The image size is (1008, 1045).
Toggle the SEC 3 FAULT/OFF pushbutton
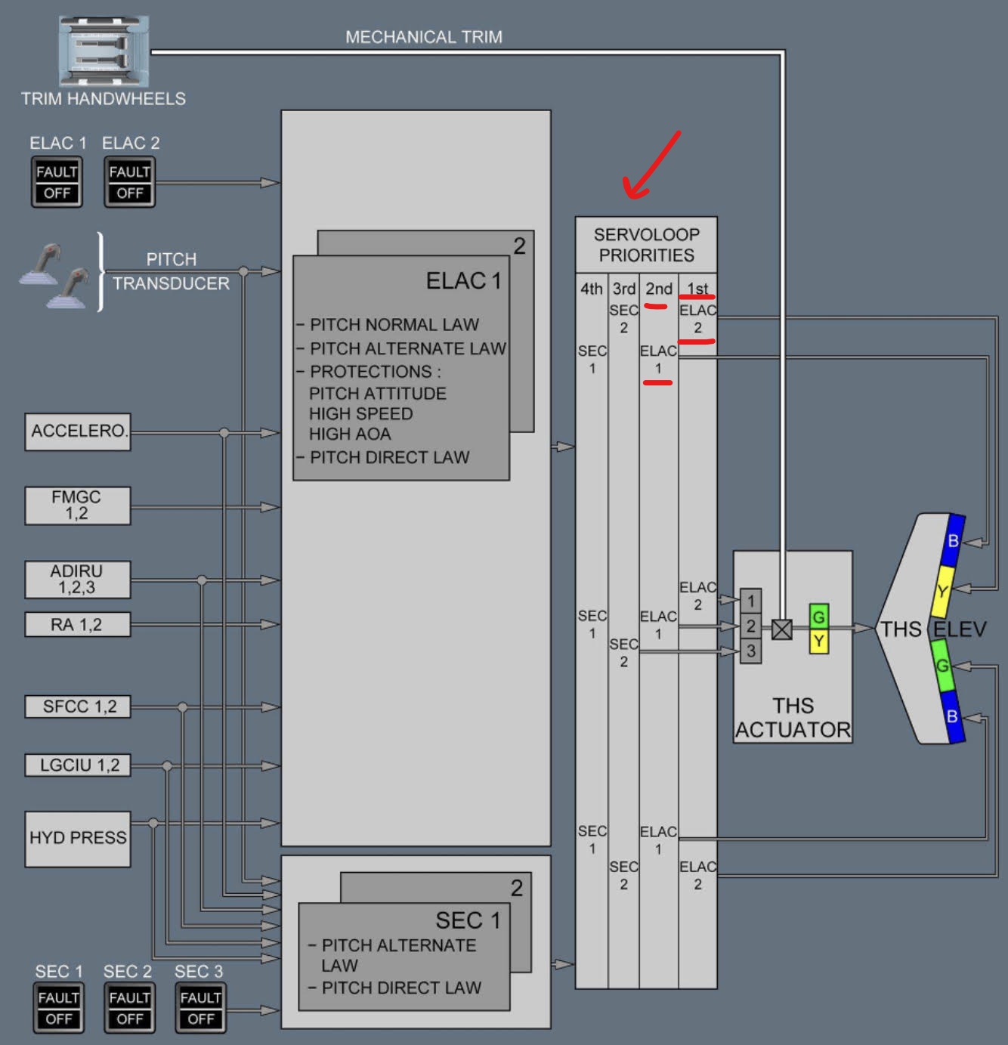[200, 1008]
